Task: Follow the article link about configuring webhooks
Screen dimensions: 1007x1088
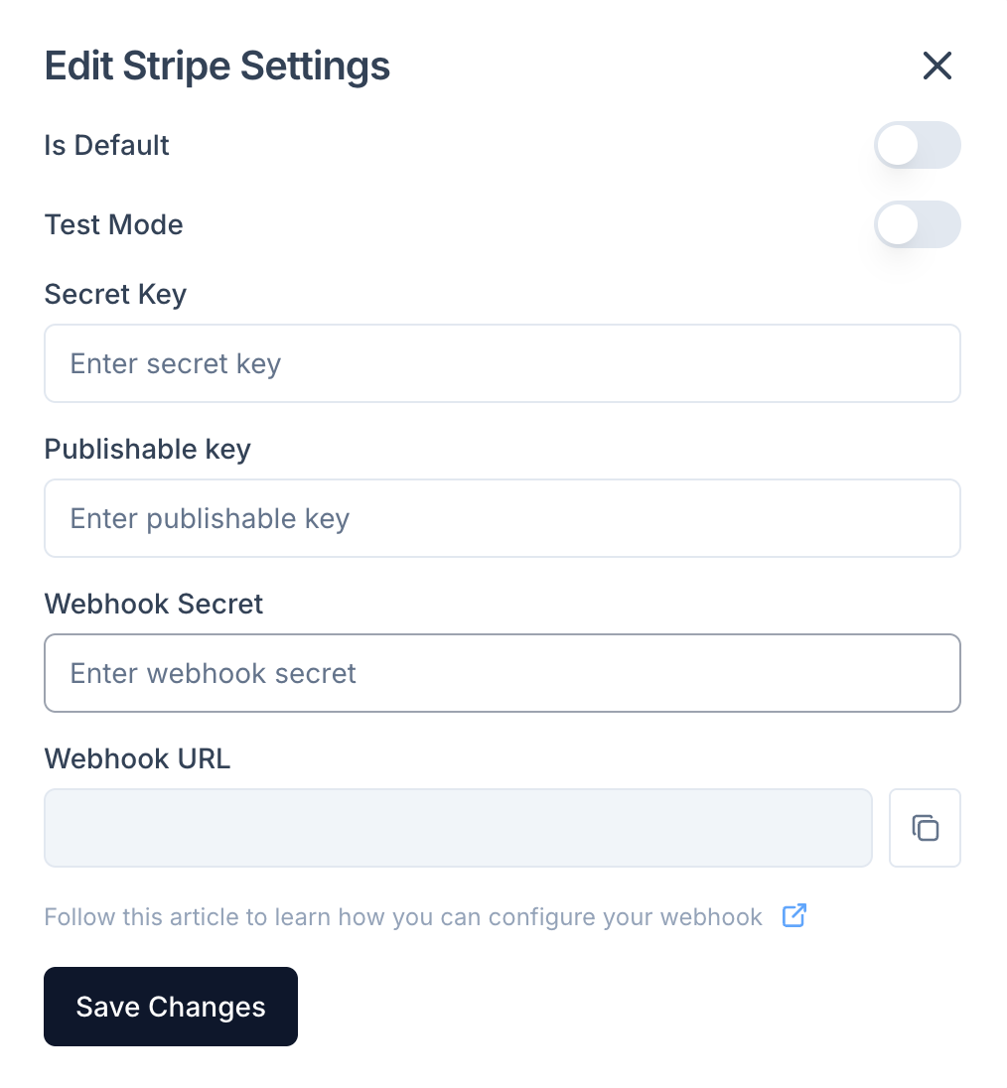Action: [402, 916]
